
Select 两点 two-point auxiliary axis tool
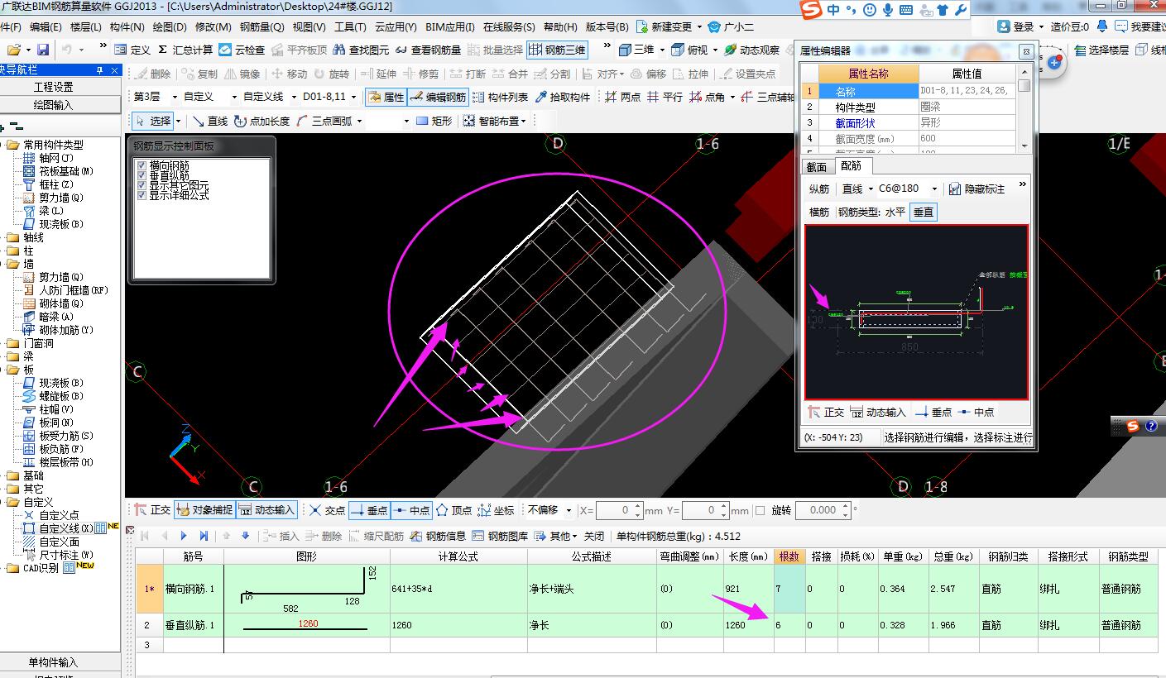click(x=622, y=97)
